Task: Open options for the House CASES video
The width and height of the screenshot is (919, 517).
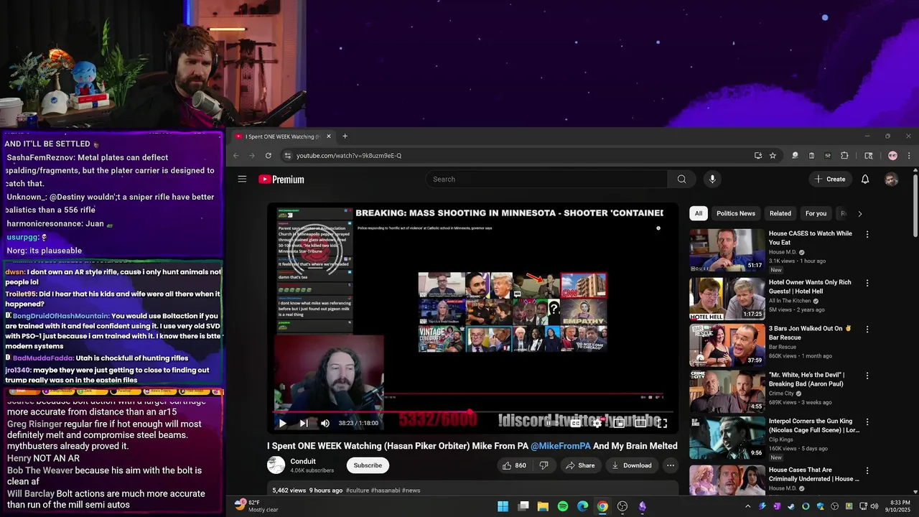Action: [867, 234]
